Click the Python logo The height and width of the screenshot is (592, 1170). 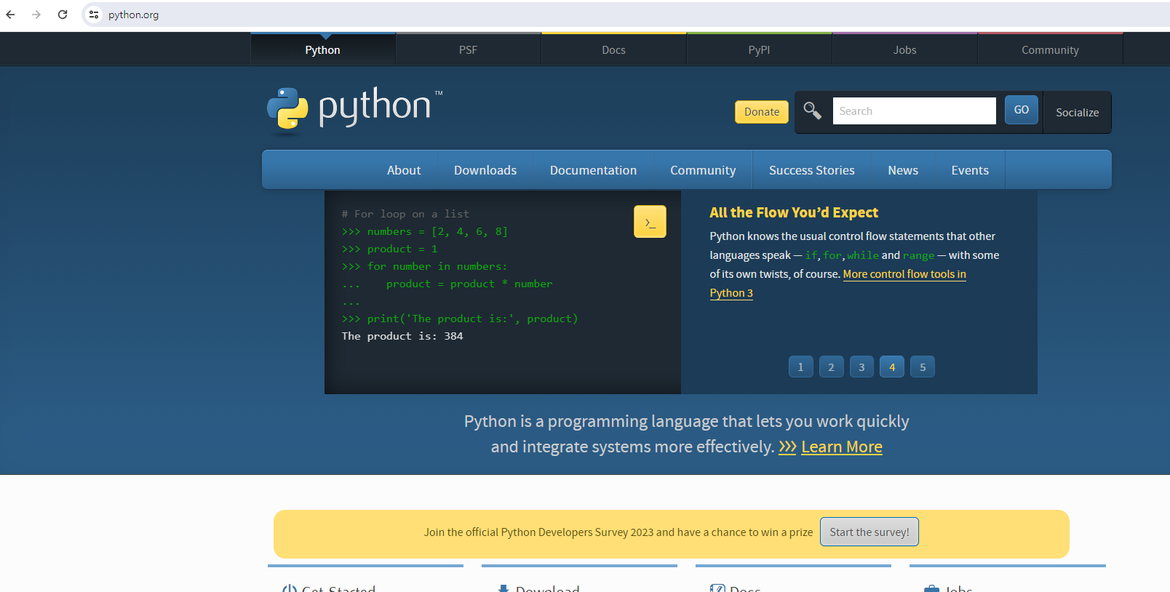point(355,111)
